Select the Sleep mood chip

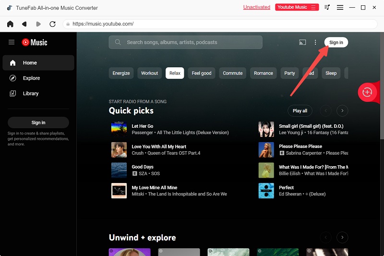pos(331,73)
